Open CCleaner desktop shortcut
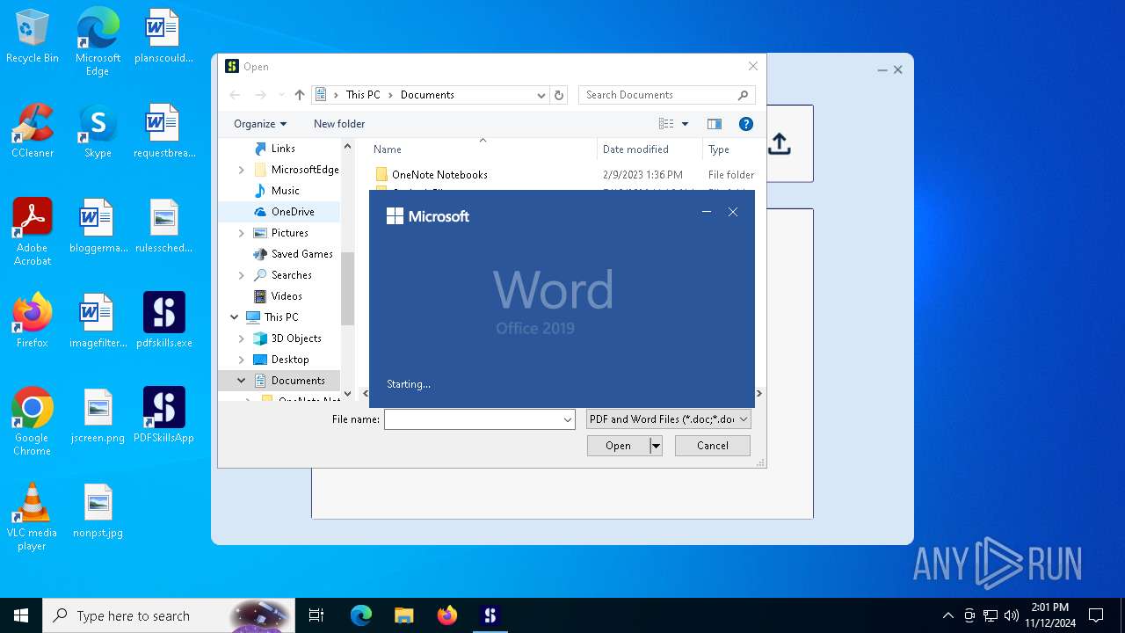This screenshot has height=633, width=1125. point(33,132)
